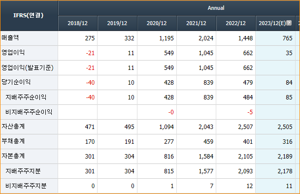The width and height of the screenshot is (300, 194).
Task: Click 부채총계 value 459
Action: pos(208,142)
